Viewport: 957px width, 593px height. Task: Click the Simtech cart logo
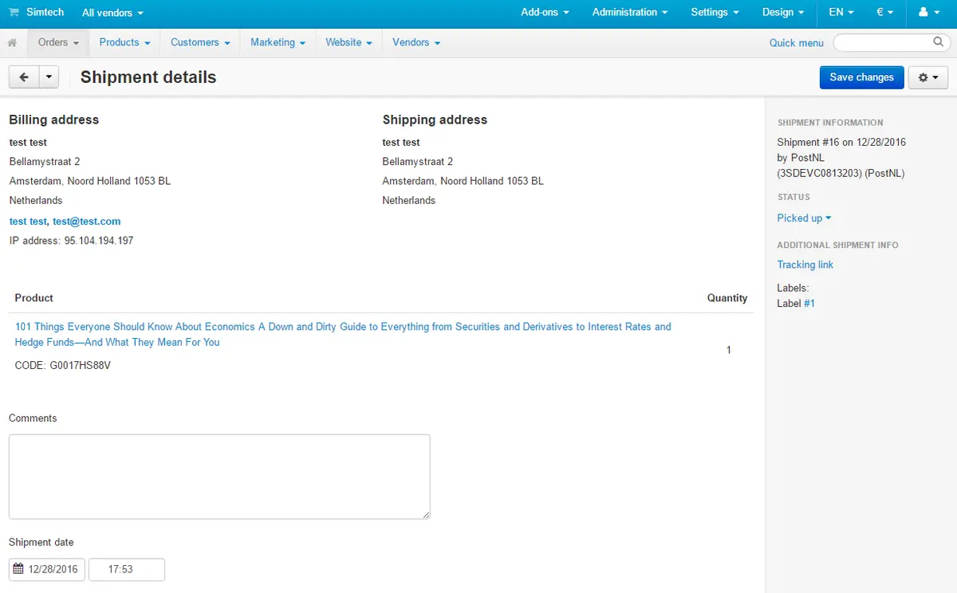coord(14,13)
